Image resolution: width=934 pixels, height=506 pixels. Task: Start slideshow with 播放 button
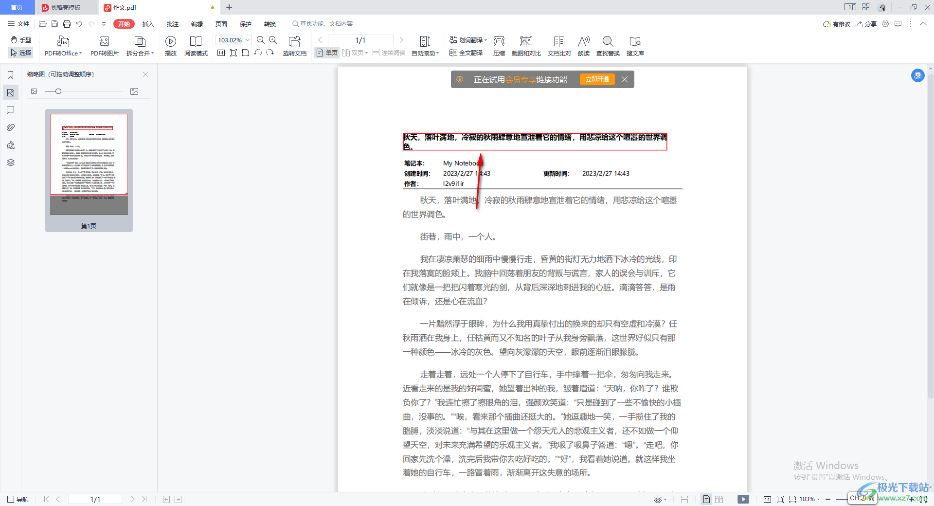pyautogui.click(x=171, y=46)
